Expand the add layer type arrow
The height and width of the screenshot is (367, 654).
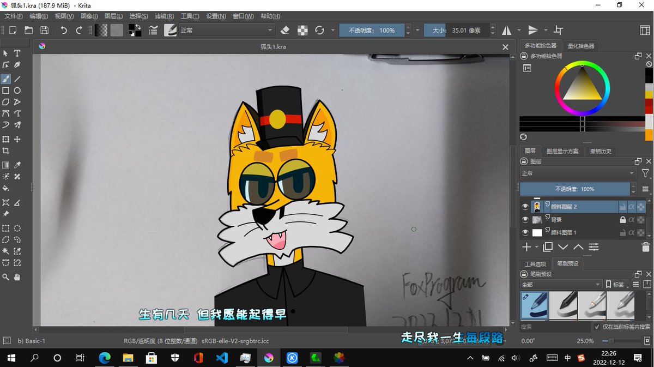point(537,248)
